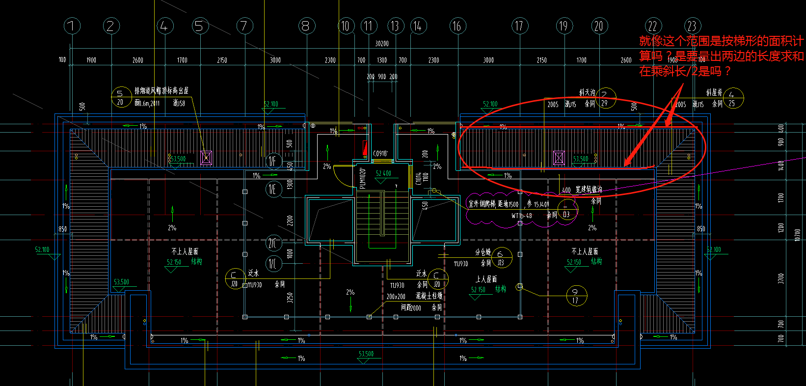Select grid axis bubble number 5
Image resolution: width=806 pixels, height=386 pixels.
click(200, 26)
